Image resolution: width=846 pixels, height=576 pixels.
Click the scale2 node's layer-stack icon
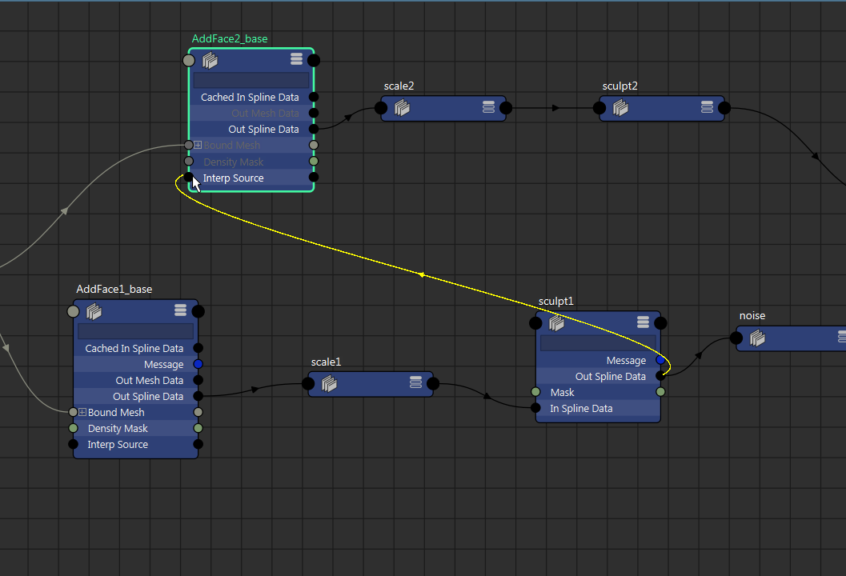coord(401,108)
